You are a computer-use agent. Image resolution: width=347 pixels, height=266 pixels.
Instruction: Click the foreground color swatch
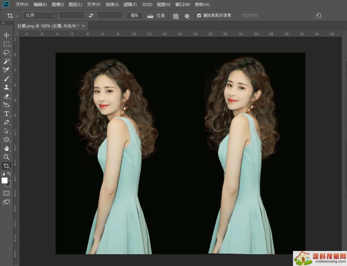pyautogui.click(x=5, y=180)
